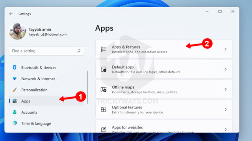Click the magnifier search icon

(x=79, y=51)
